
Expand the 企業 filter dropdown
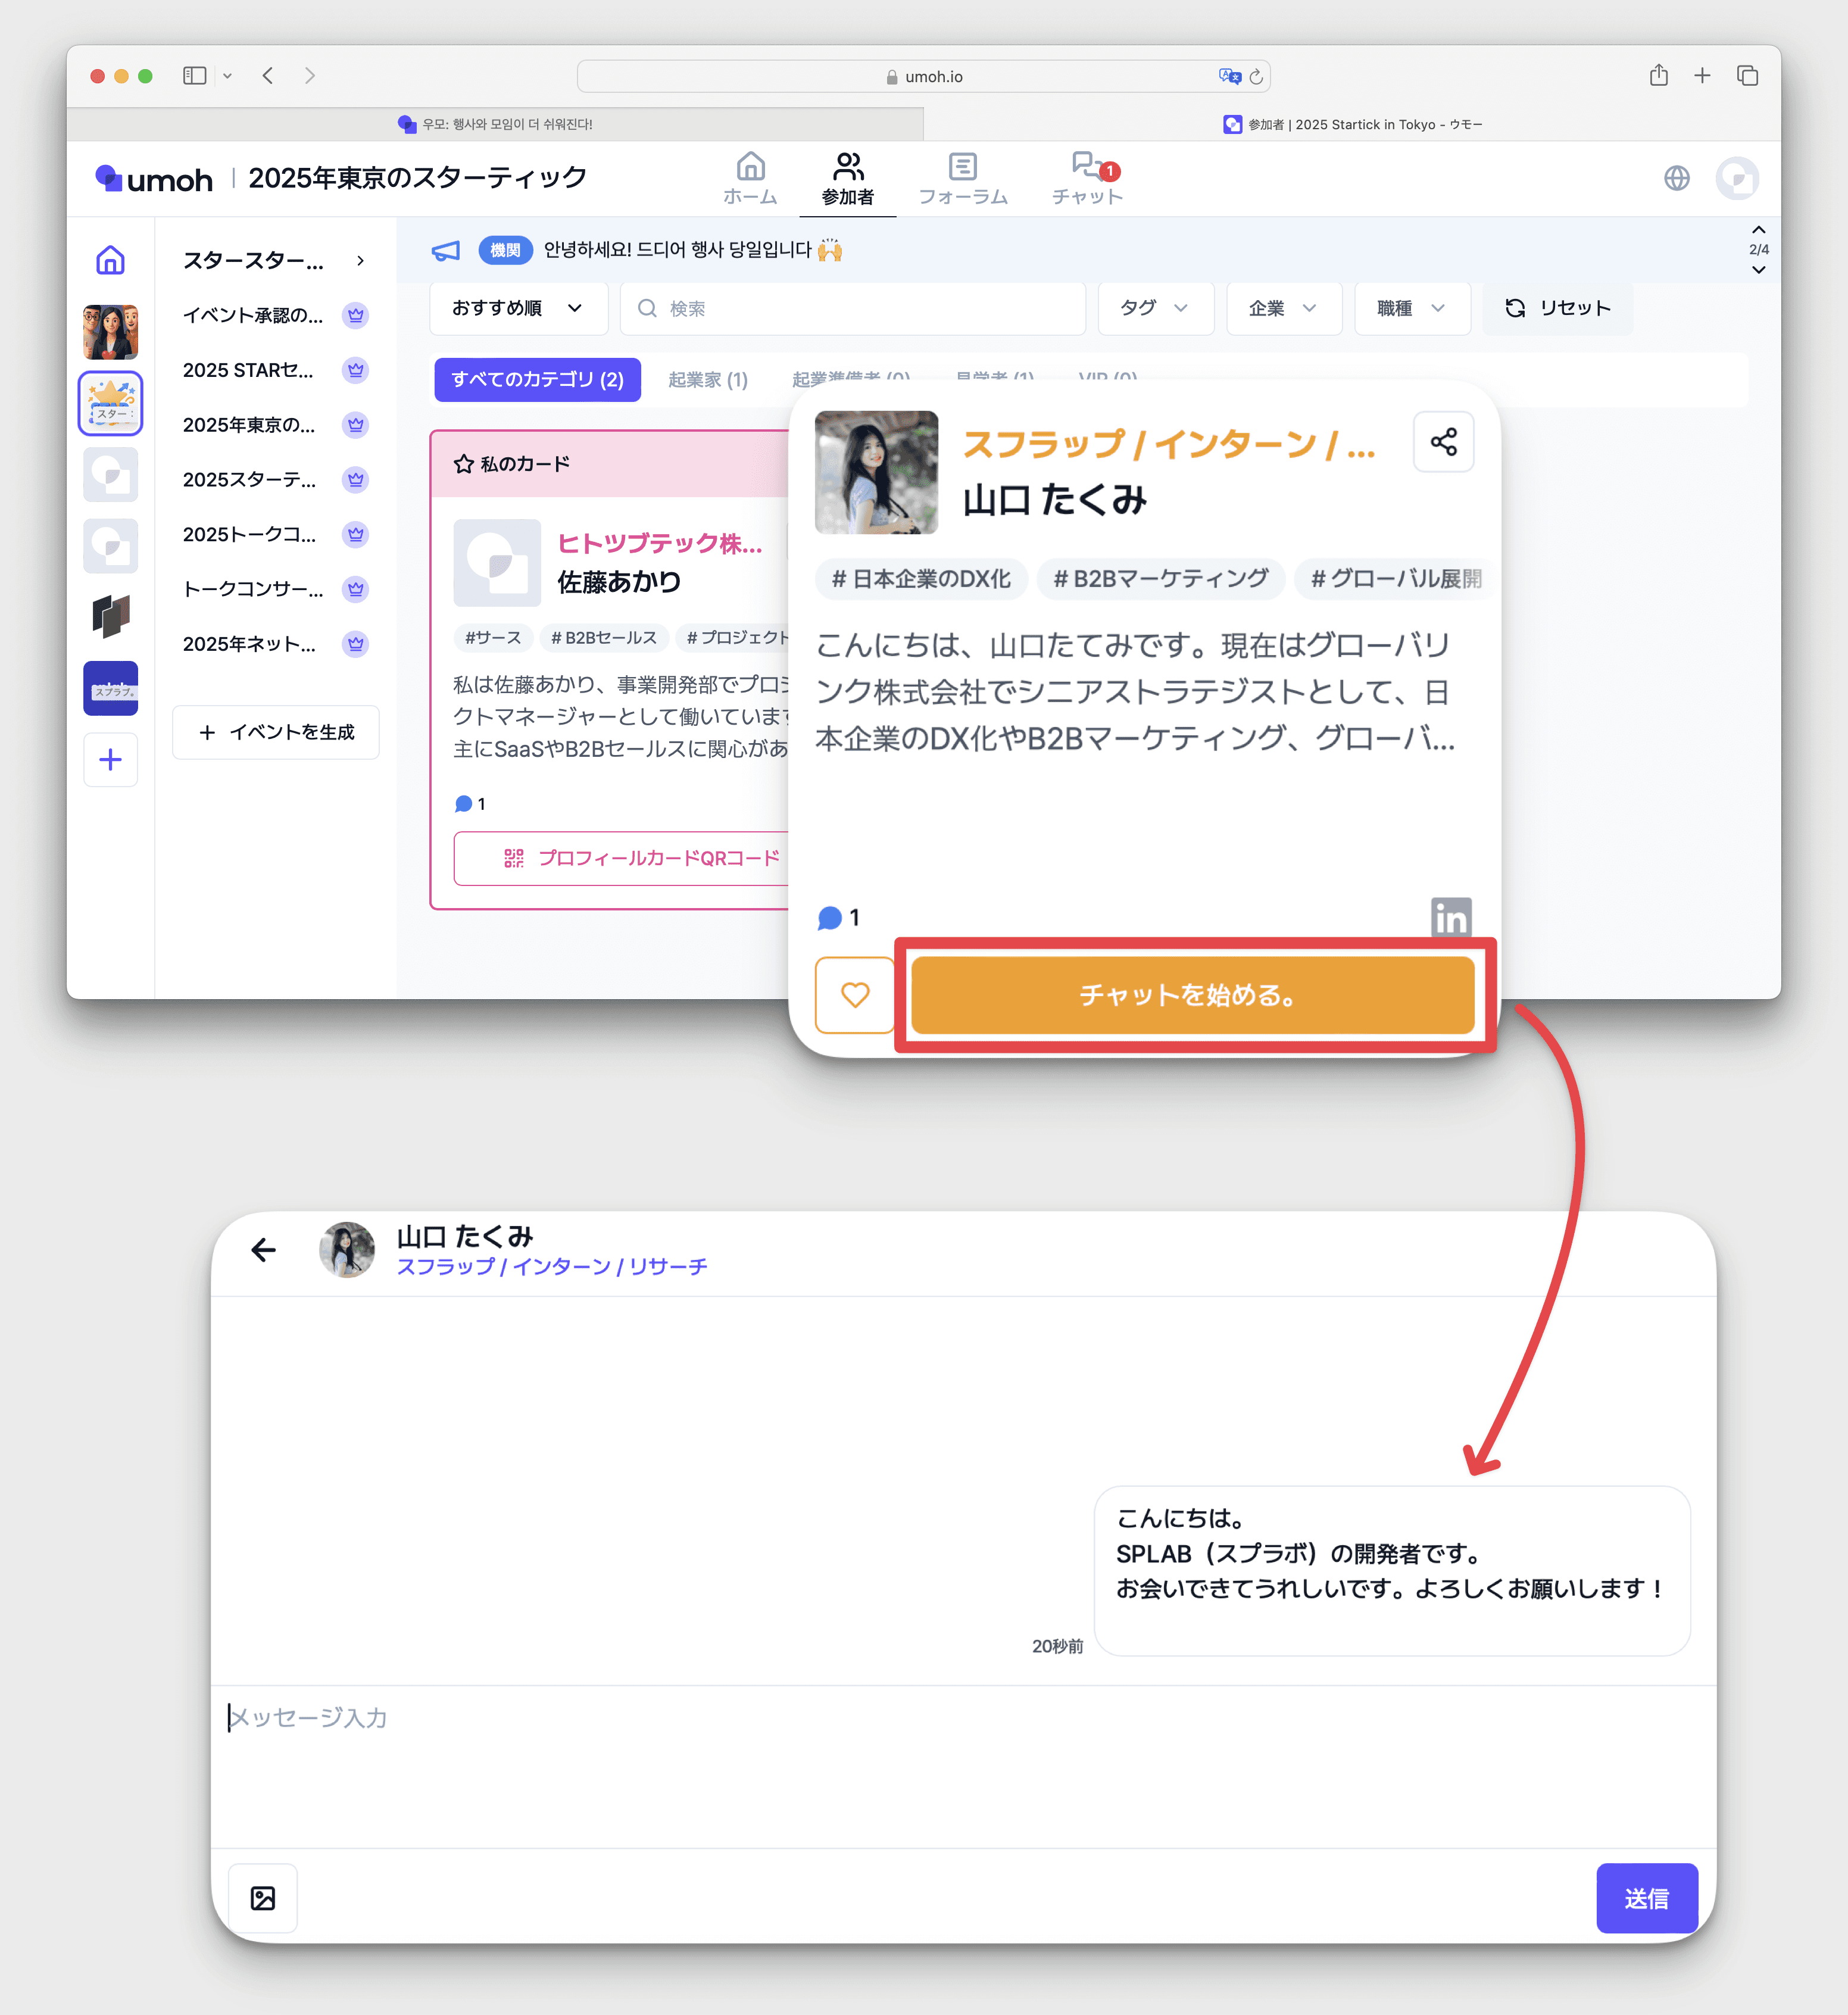1282,308
